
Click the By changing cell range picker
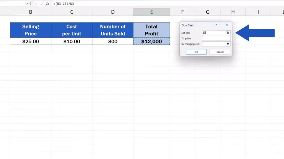tap(228, 44)
